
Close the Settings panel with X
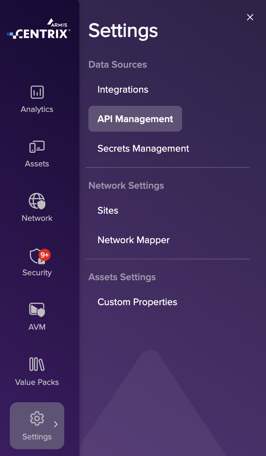pyautogui.click(x=250, y=17)
